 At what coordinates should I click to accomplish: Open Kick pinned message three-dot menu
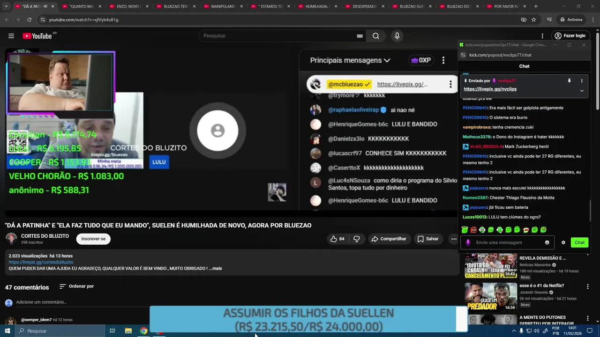pos(582,81)
